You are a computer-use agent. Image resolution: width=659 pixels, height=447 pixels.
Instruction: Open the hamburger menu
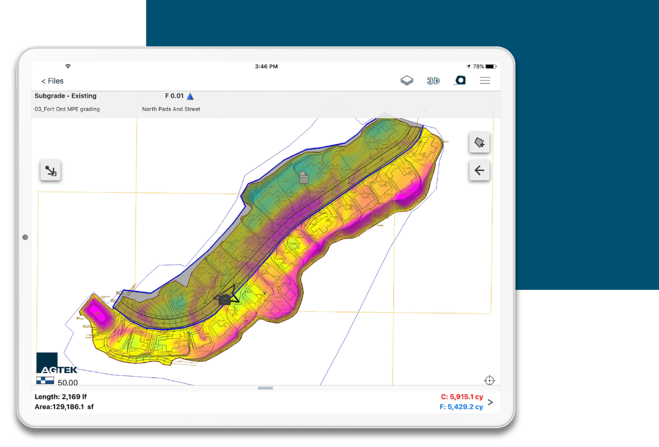point(485,80)
